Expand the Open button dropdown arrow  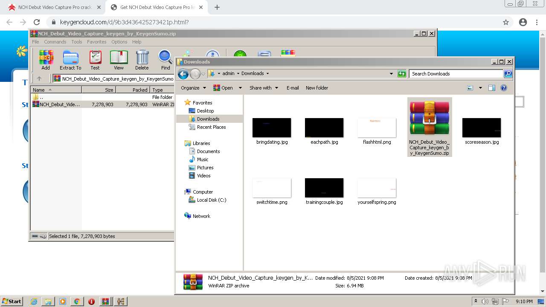(240, 88)
